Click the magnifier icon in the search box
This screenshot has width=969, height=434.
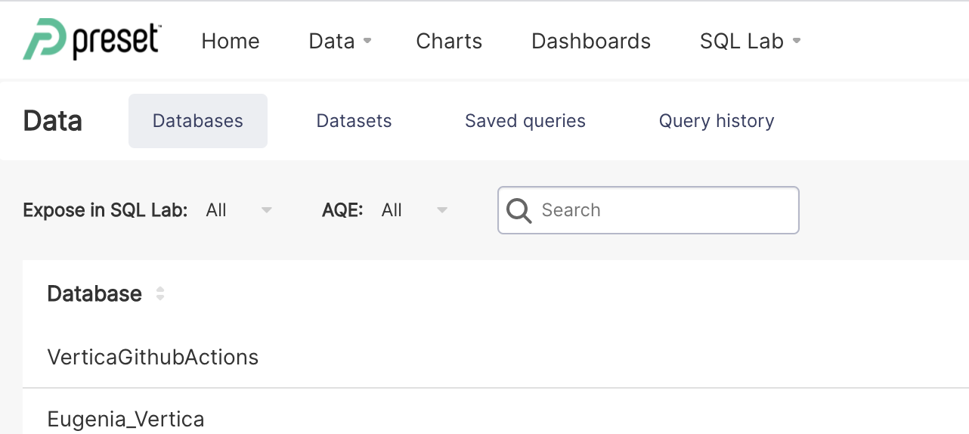(x=519, y=210)
